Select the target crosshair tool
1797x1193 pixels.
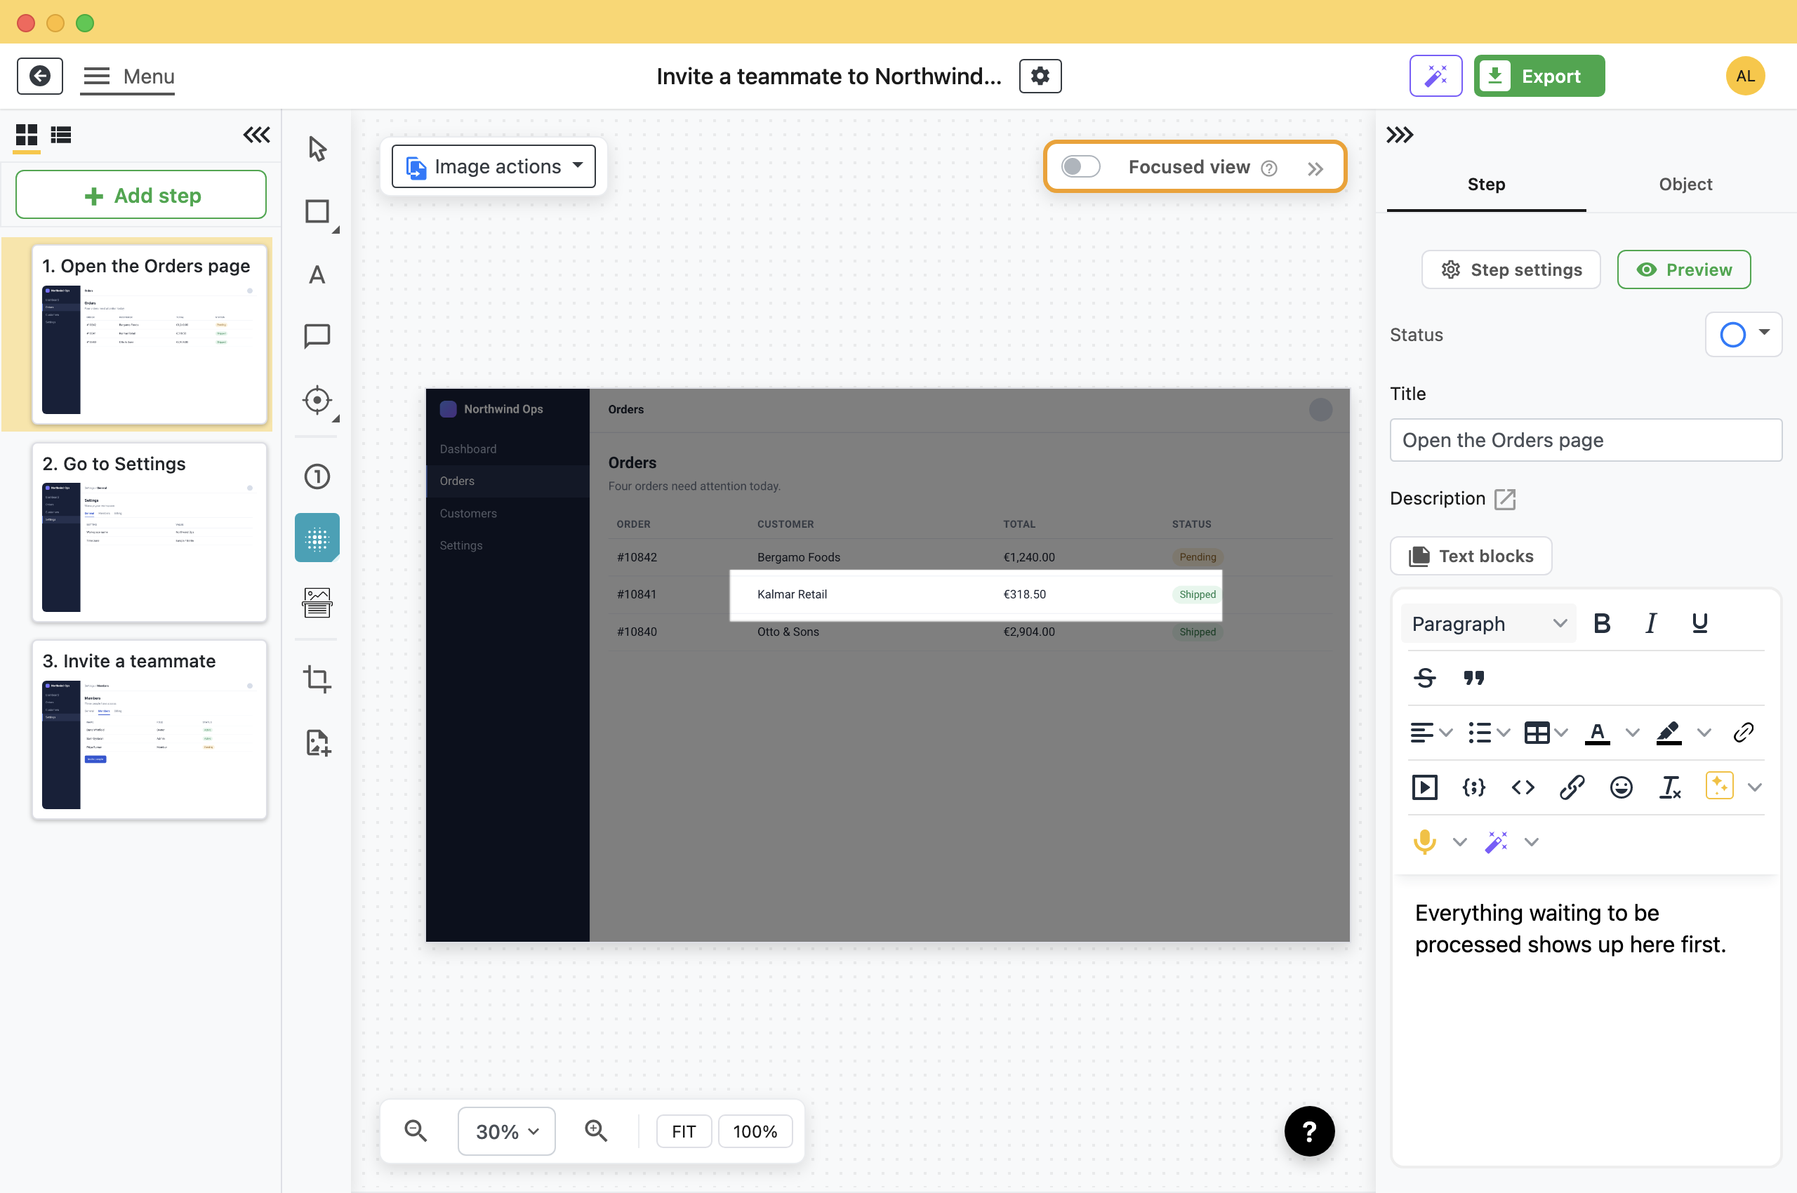[x=317, y=400]
